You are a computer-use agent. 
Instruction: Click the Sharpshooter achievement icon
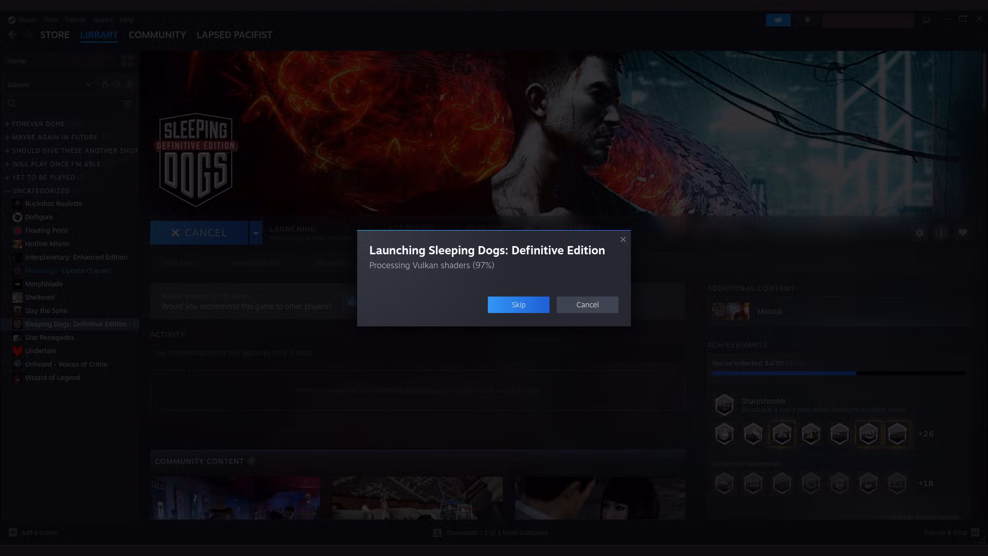pyautogui.click(x=724, y=405)
